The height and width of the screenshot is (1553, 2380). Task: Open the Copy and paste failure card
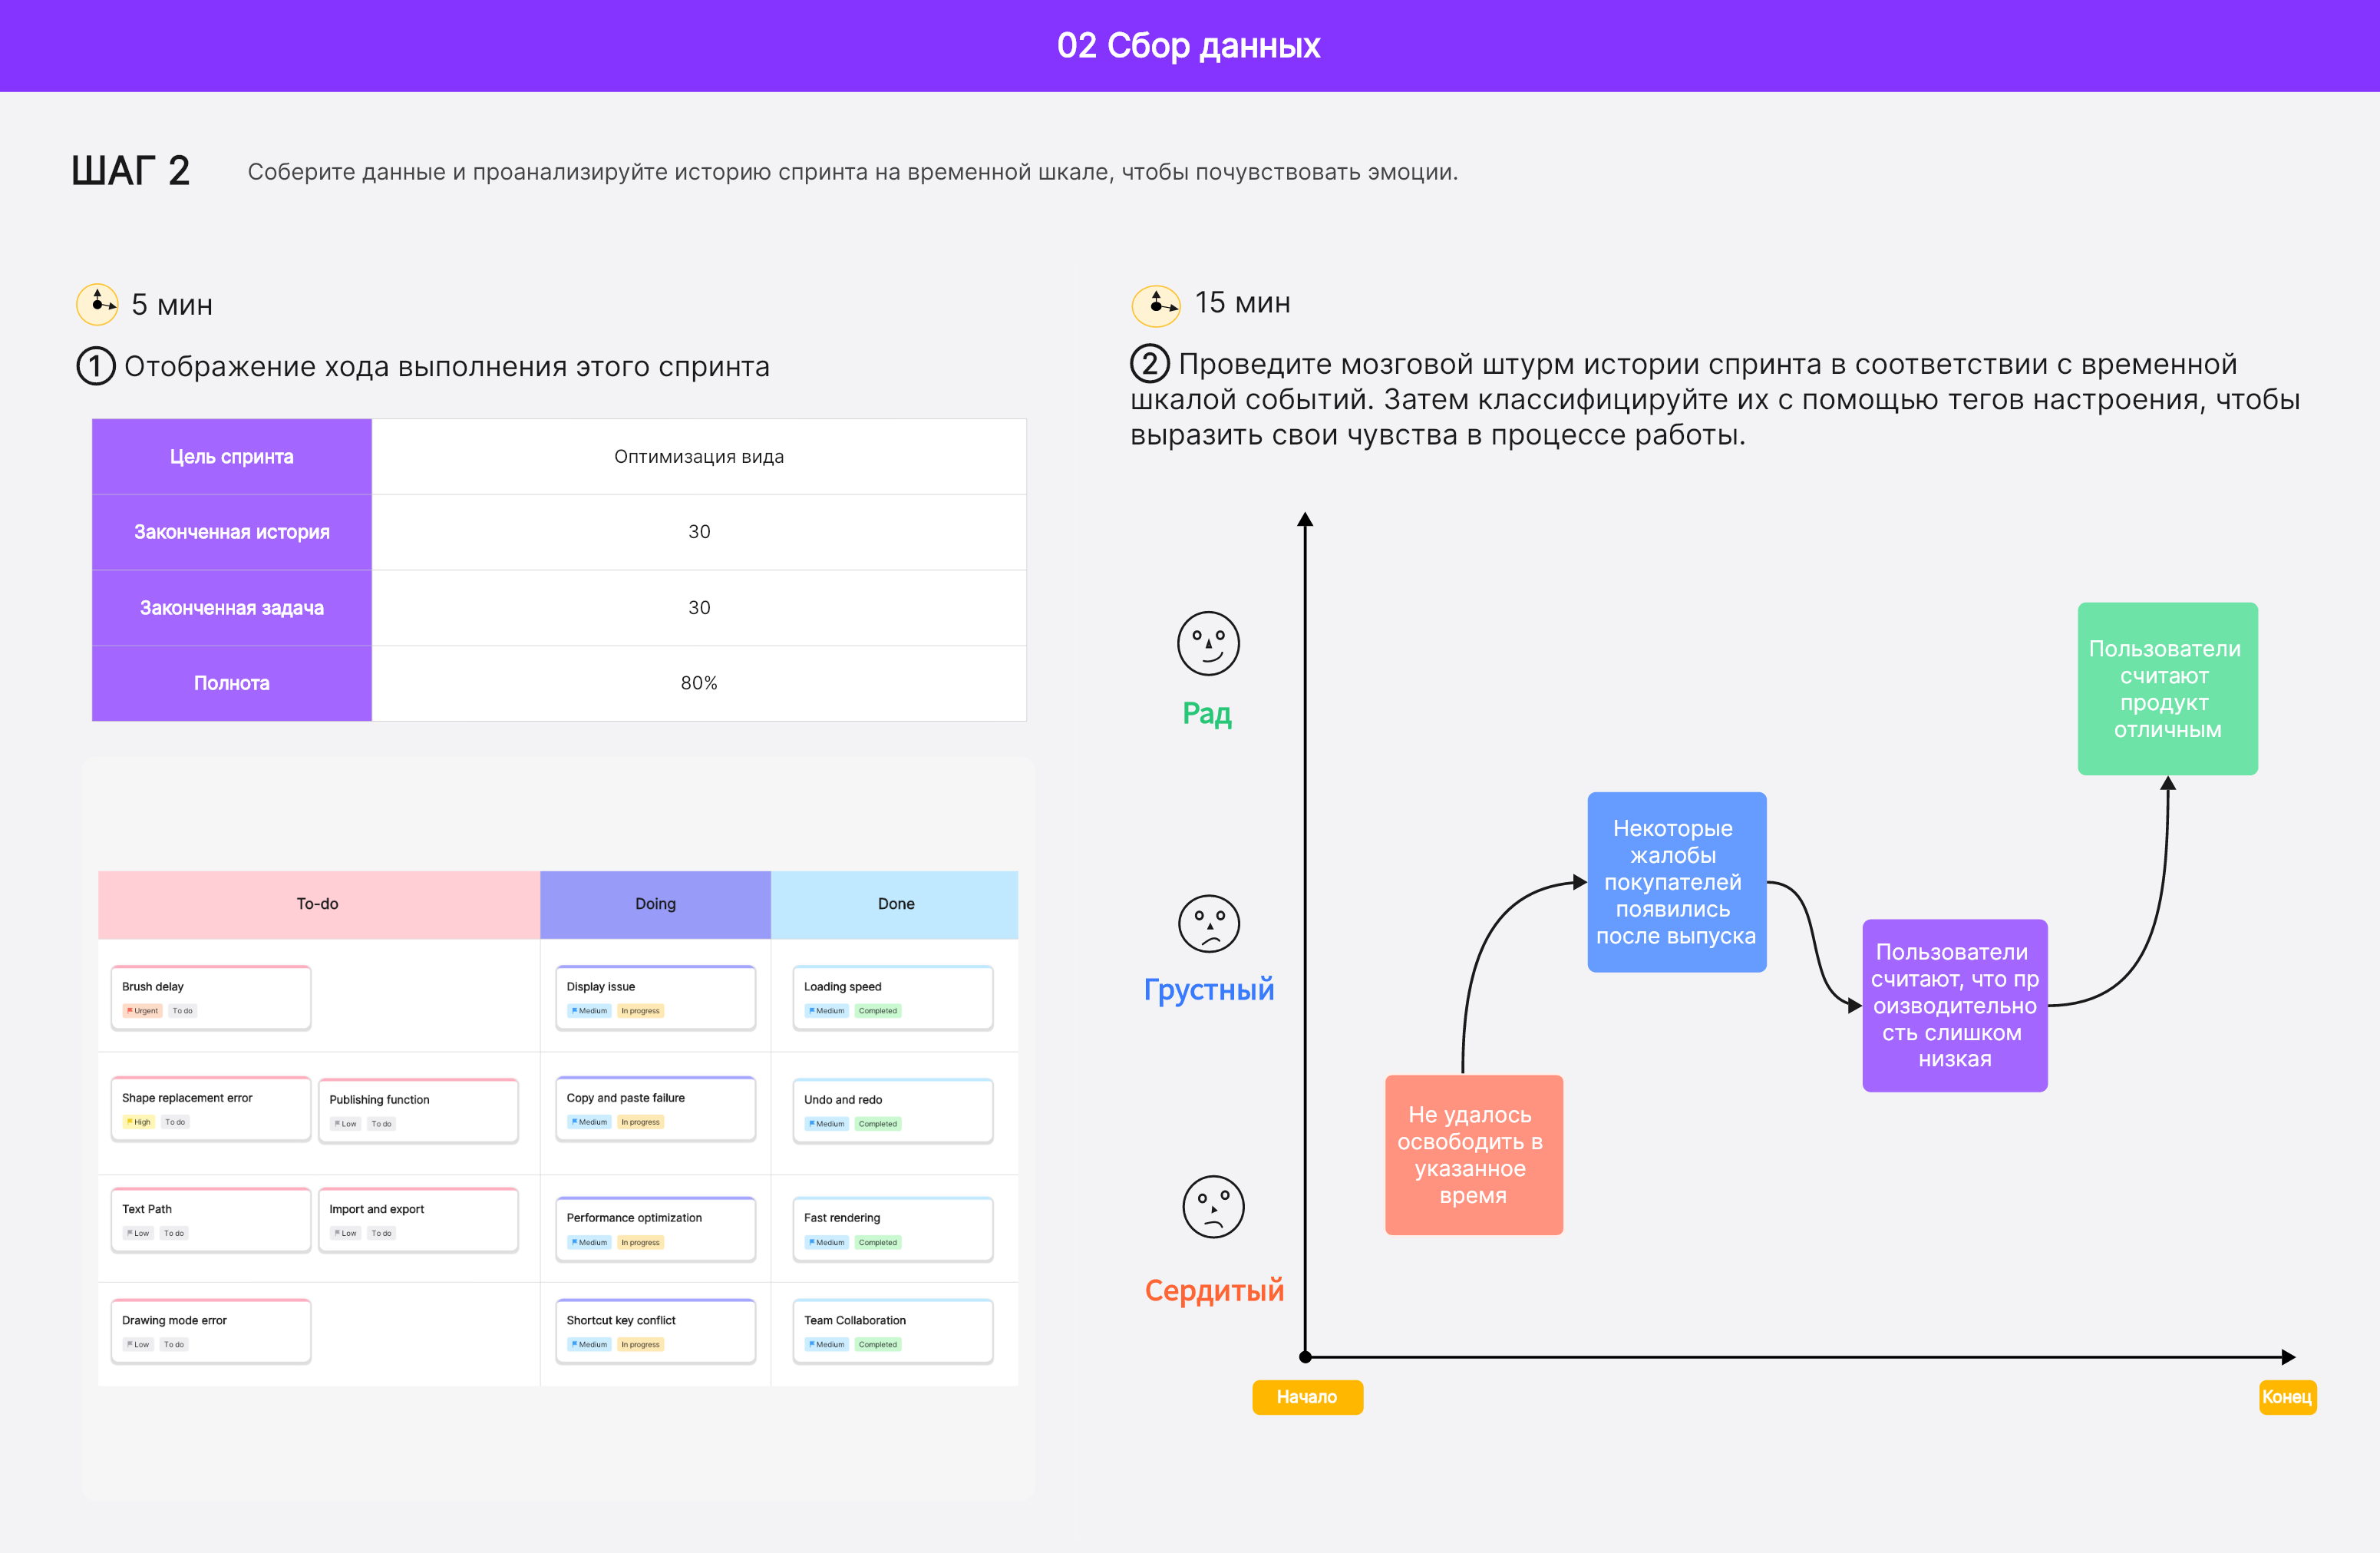coord(655,1108)
